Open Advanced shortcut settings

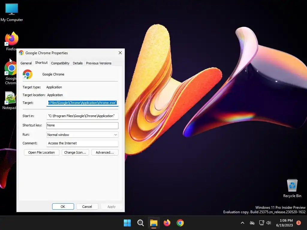[x=105, y=152]
